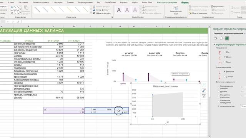This screenshot has width=246, height=138.
Task: Collapse 'Вертикальный предел погрешностей' section
Action: pos(214,45)
